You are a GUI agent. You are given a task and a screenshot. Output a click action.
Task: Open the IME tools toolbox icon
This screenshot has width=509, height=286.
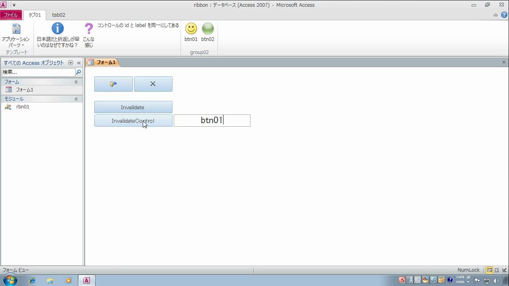[x=441, y=280]
